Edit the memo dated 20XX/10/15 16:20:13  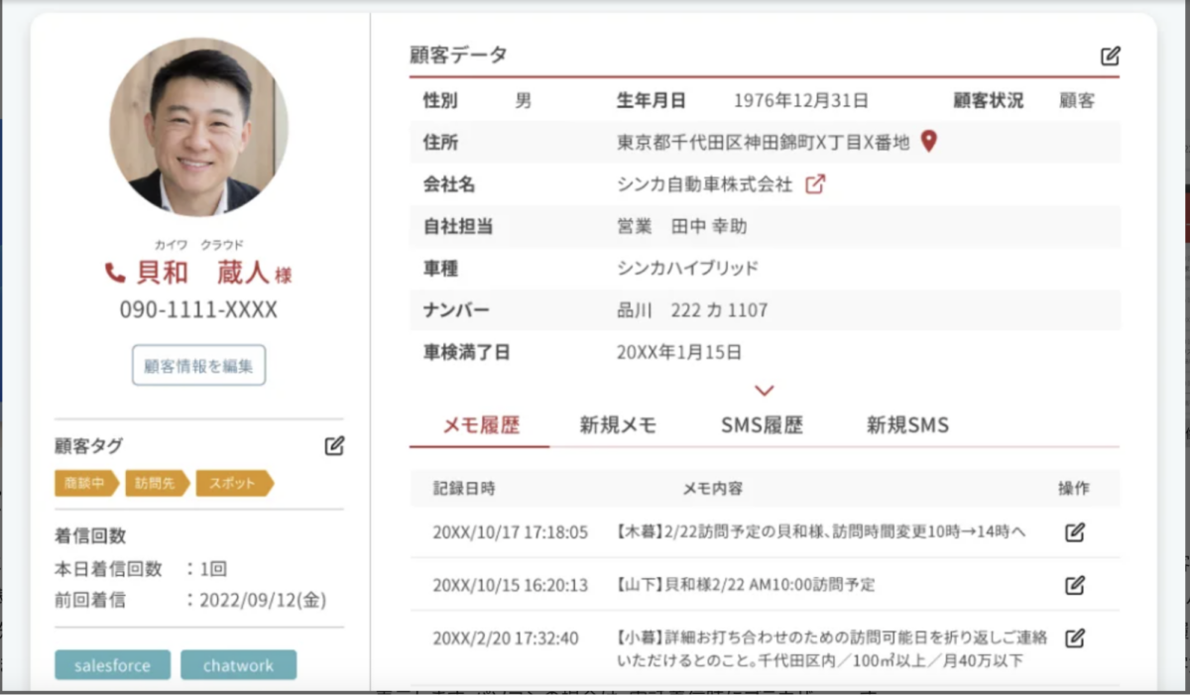[1074, 585]
